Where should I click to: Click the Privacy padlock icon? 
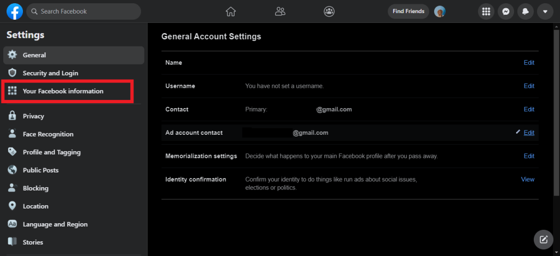pyautogui.click(x=13, y=116)
